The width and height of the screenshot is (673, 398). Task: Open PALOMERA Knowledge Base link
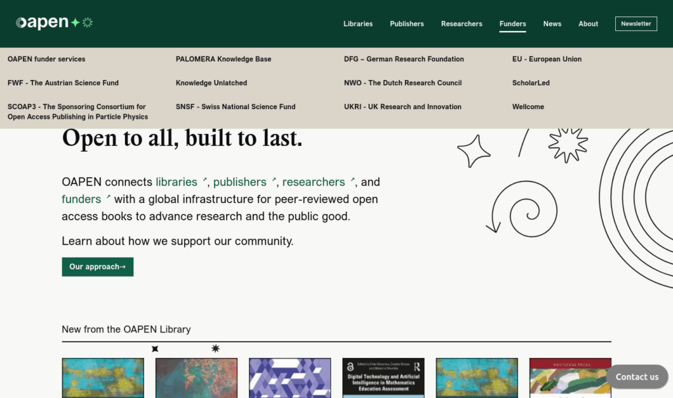coord(223,59)
